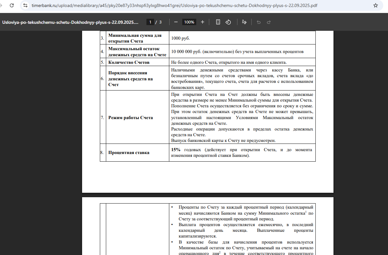Viewport: 388px width, 255px height.
Task: Click the 'Количество Счетов' row label
Action: coord(129,62)
